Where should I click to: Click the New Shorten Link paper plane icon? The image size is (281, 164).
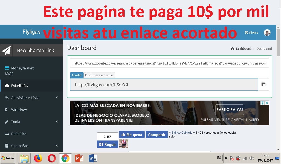6,51
